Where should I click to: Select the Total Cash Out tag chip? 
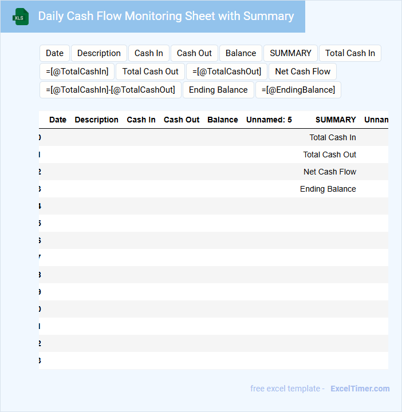(151, 72)
